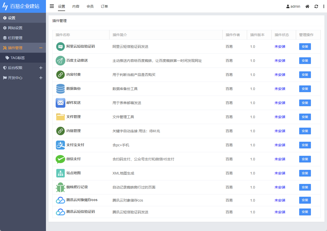The image size is (327, 231).
Task: Click the 百度主动推送 paper plane icon
Action: (x=60, y=61)
